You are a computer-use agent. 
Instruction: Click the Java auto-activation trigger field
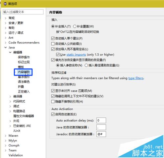pos(101,127)
